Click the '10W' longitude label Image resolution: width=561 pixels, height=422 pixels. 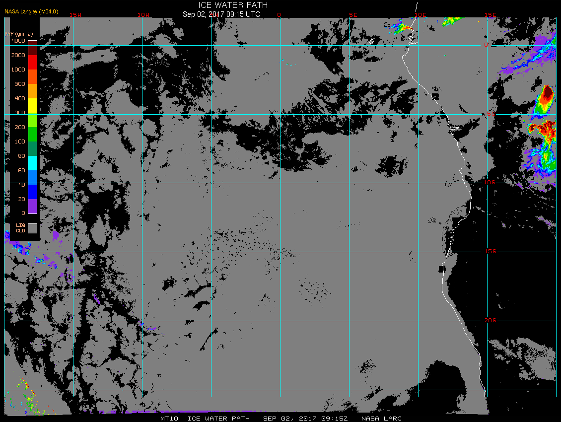(x=143, y=15)
